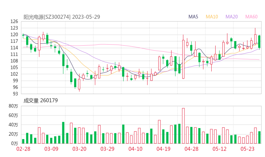265x157 pixels.
Task: Click the 03-09 date axis label
Action: pyautogui.click(x=51, y=149)
